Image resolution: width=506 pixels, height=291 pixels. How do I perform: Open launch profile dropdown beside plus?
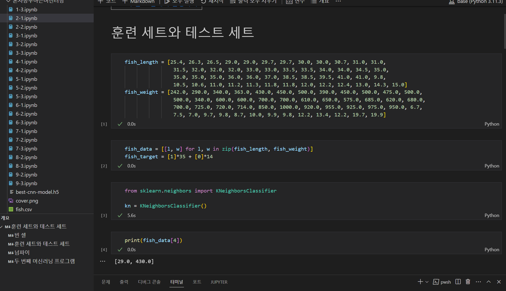pyautogui.click(x=427, y=282)
